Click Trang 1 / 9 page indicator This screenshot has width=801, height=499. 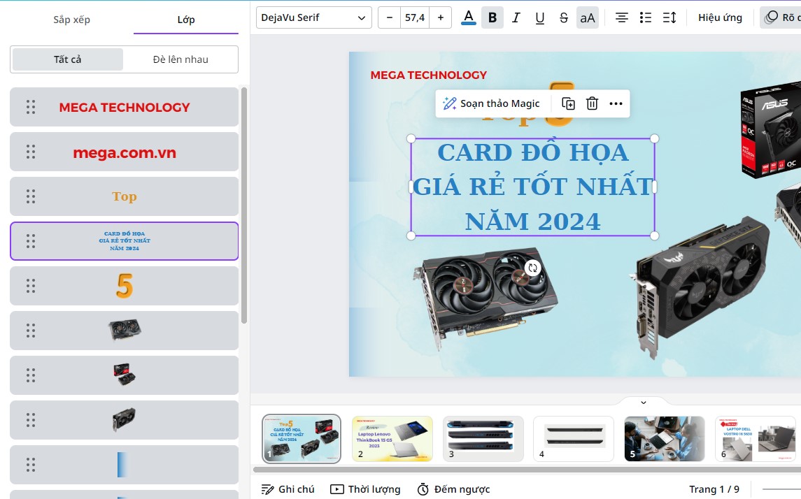tap(714, 489)
